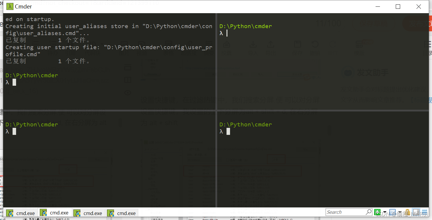432x220 pixels.
Task: Open dropdown arrow beside the new console icon
Action: pos(385,212)
